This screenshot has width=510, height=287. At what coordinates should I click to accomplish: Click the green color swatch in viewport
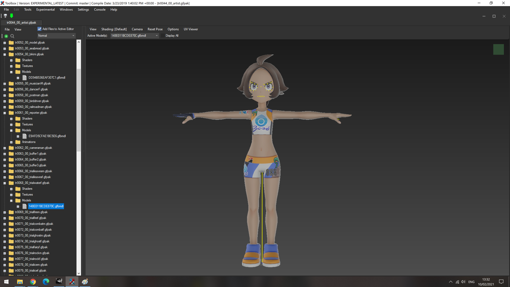point(498,49)
